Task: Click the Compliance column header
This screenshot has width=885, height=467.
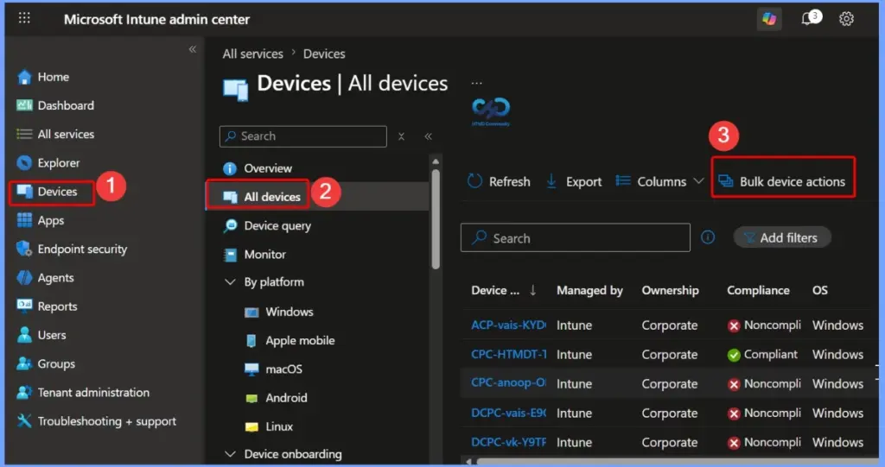Action: coord(758,290)
